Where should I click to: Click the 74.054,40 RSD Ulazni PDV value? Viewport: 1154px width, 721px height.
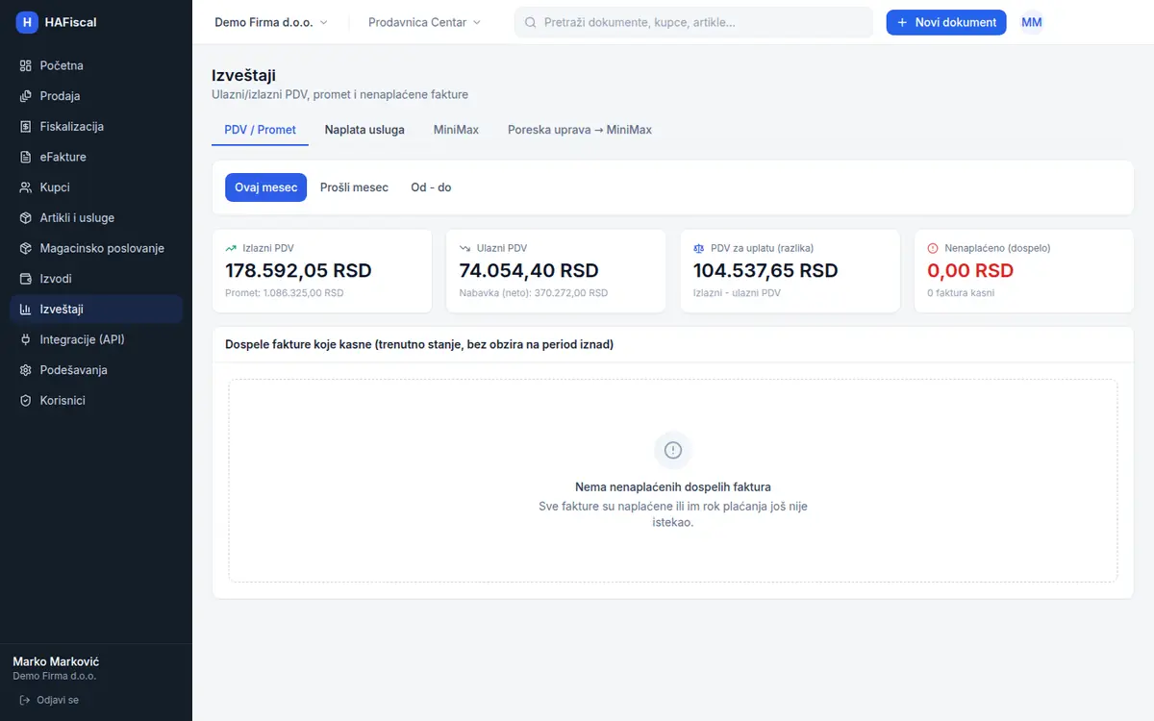pos(529,271)
